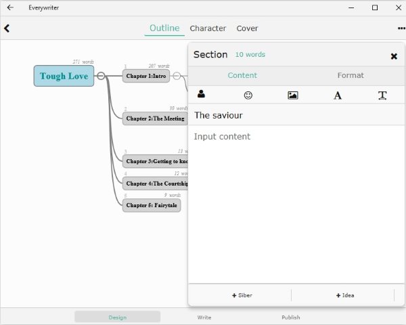Select the font style 'A' icon
The width and height of the screenshot is (406, 325).
[338, 95]
